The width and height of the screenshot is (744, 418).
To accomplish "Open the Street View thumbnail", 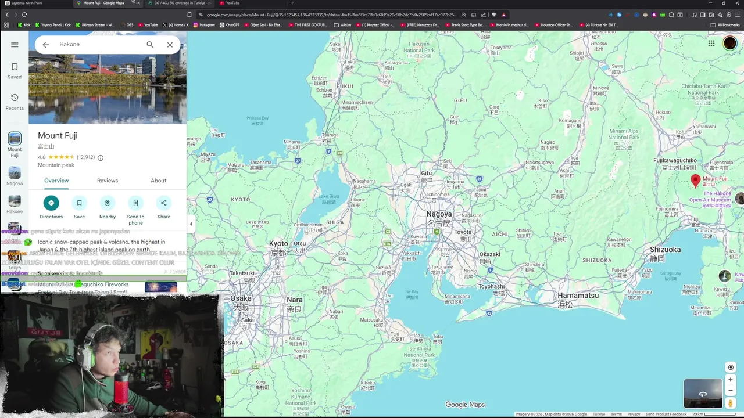I will pyautogui.click(x=703, y=394).
